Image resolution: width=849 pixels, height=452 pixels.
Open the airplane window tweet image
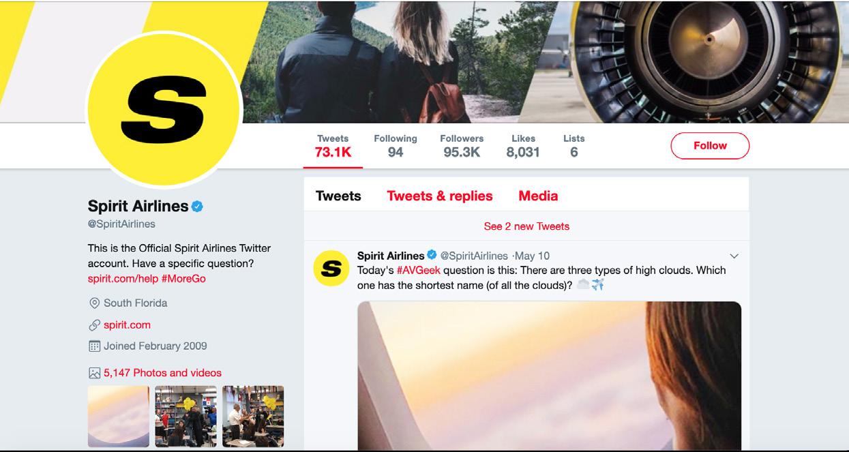(x=550, y=376)
